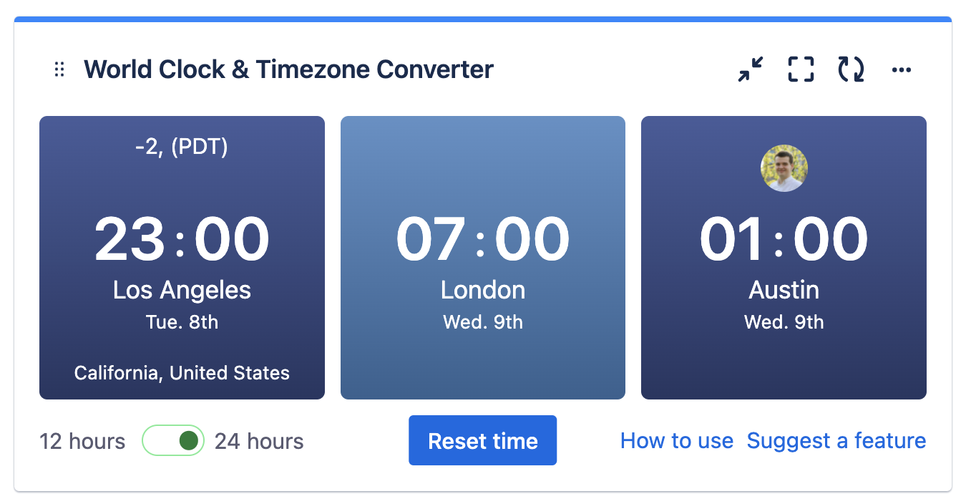Click the Austin 00 minute digits
The image size is (966, 504).
(x=830, y=238)
